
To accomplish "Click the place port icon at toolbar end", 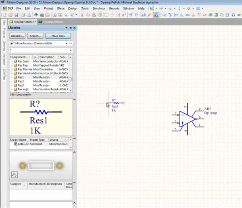I will coord(239,15).
